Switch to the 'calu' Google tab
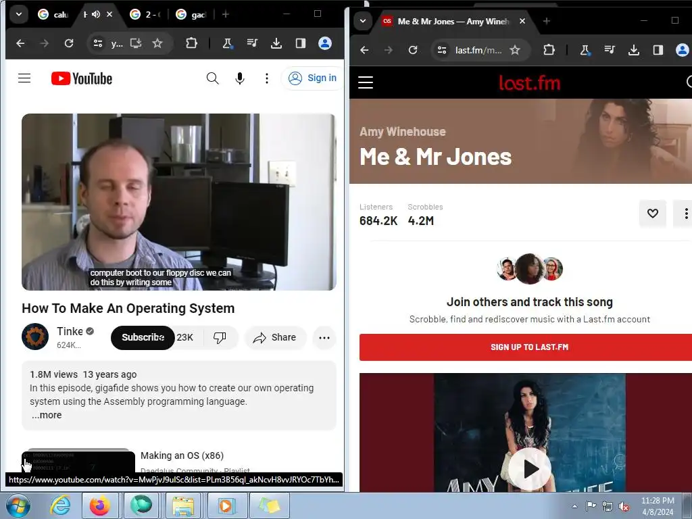The height and width of the screenshot is (519, 692). tap(53, 15)
